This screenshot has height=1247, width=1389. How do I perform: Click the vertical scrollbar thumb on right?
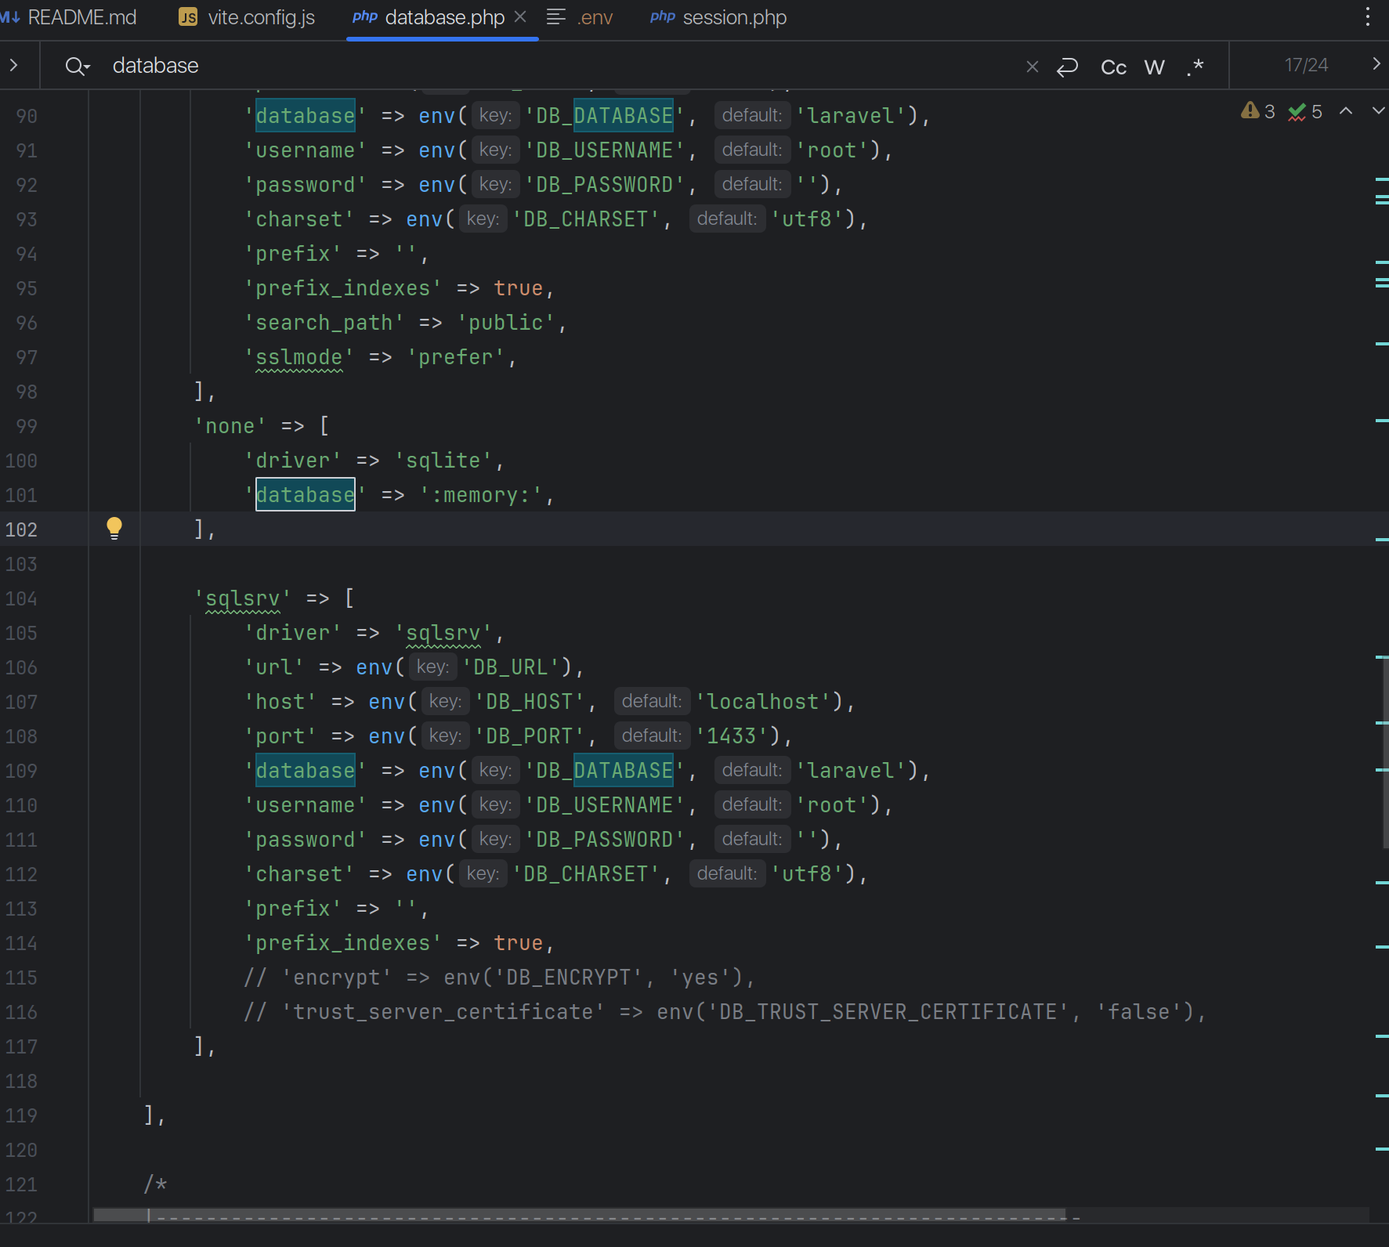(x=1384, y=752)
